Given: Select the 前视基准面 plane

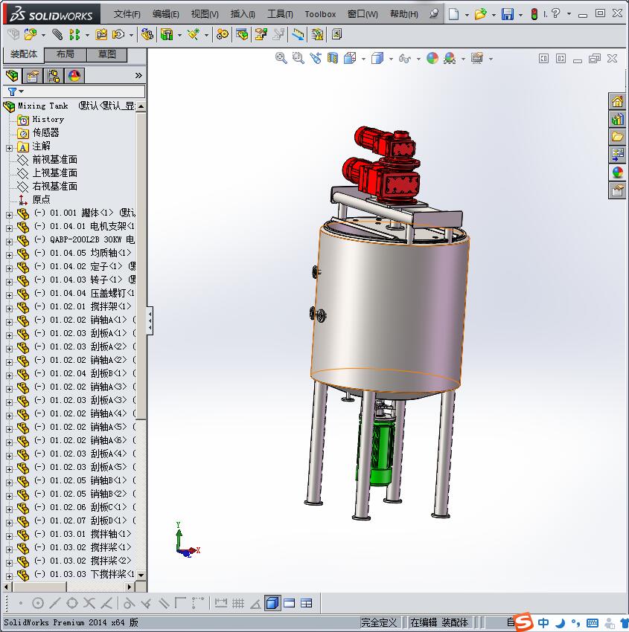Looking at the screenshot, I should (55, 159).
